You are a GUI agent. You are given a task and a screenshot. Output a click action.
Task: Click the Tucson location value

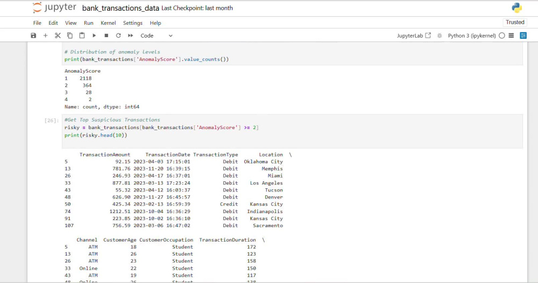click(274, 190)
